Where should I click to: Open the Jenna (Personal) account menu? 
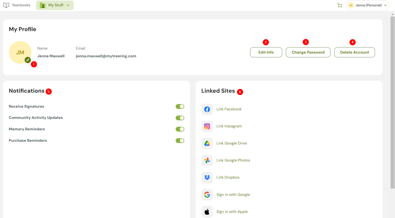(x=367, y=5)
